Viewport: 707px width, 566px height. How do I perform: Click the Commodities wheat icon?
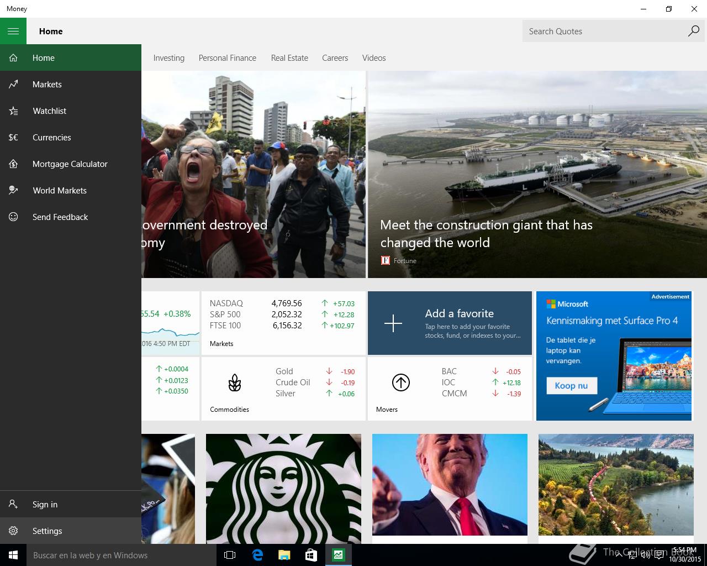click(x=235, y=382)
